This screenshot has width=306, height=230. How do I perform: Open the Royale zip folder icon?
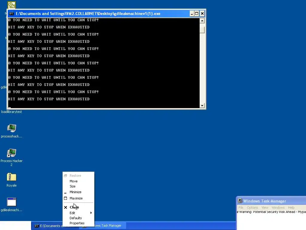(x=12, y=177)
